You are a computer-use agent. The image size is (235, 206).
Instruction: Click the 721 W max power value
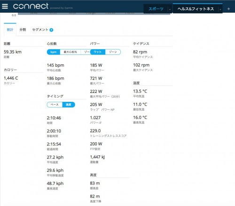(96, 78)
